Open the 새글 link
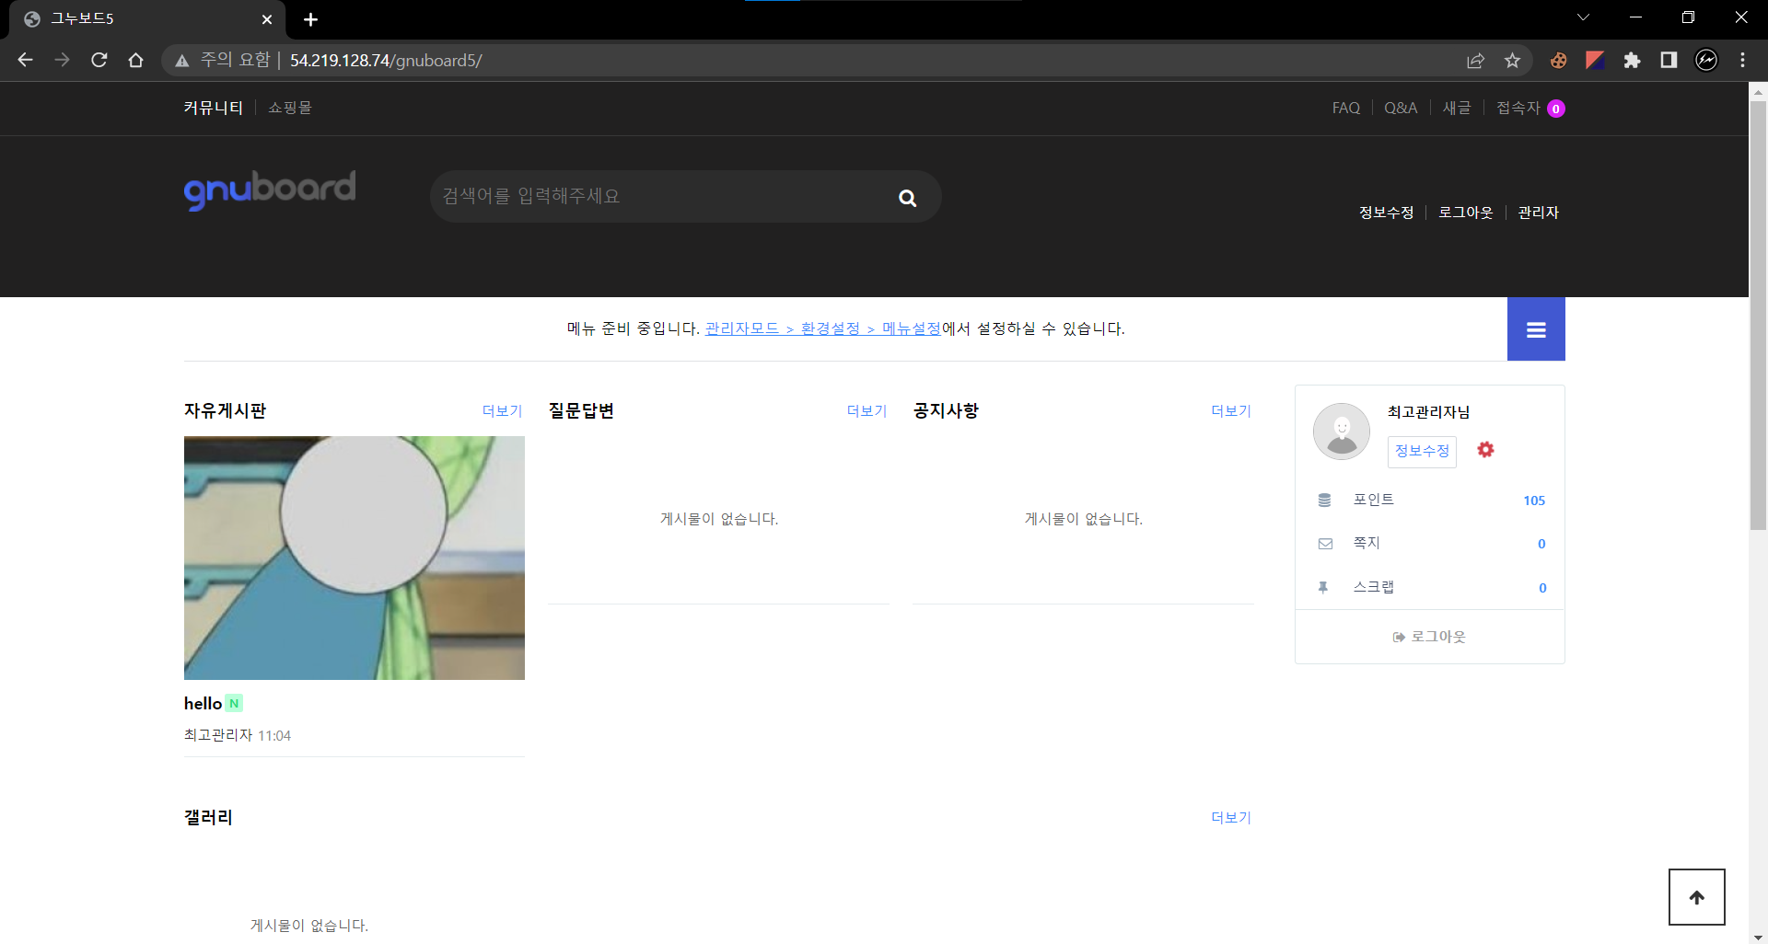Screen dimensions: 1768x944 (1457, 109)
